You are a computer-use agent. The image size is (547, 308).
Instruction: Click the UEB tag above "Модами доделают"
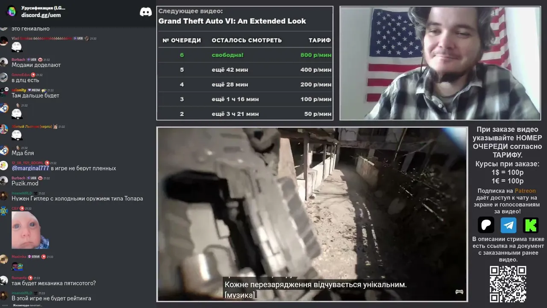click(32, 59)
